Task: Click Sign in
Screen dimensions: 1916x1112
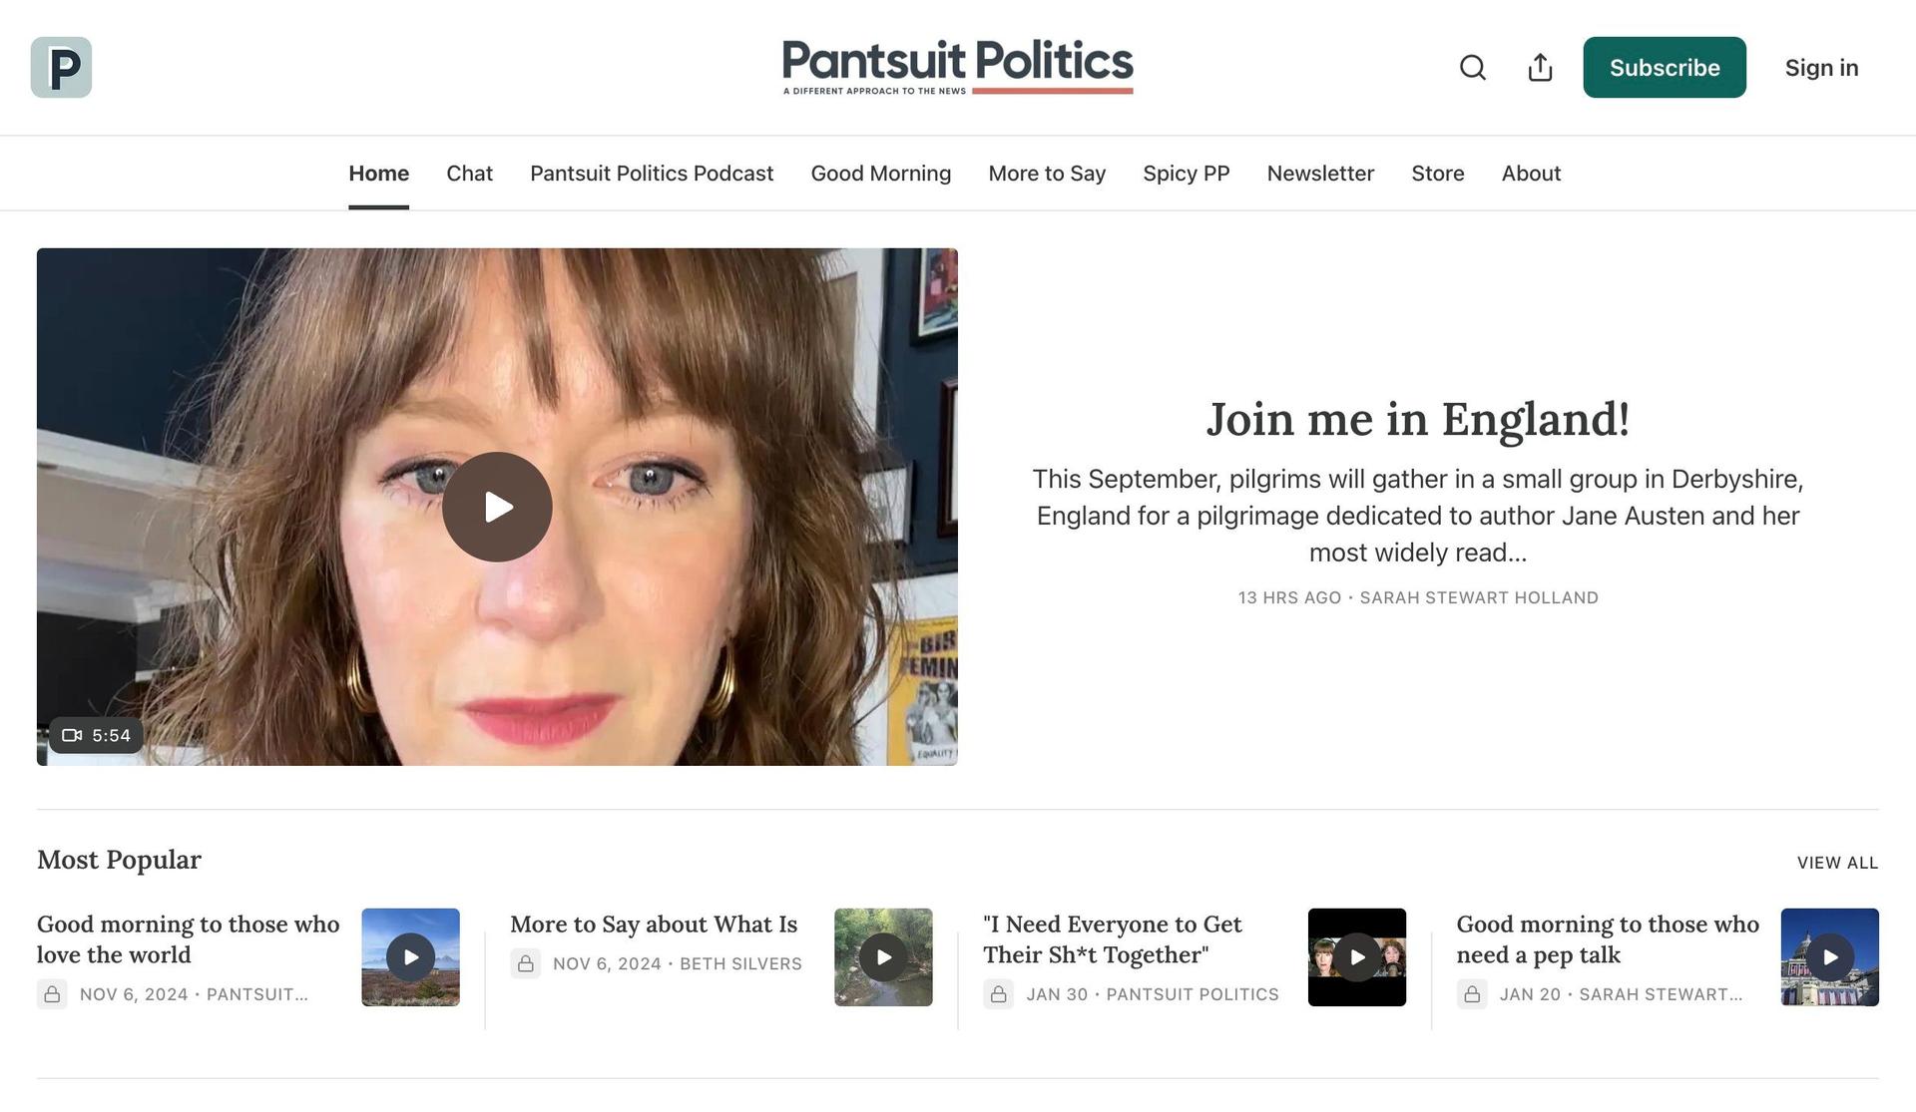Action: pyautogui.click(x=1821, y=68)
